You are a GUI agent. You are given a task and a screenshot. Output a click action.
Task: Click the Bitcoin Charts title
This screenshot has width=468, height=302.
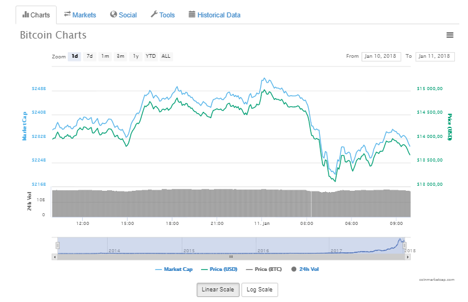53,35
